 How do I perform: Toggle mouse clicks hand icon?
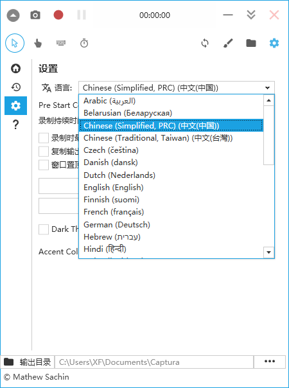pyautogui.click(x=38, y=43)
